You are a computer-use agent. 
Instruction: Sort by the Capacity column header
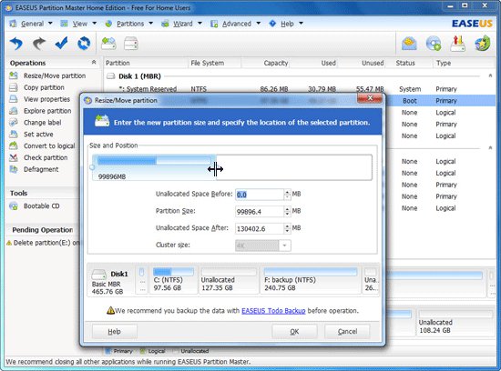coord(276,63)
